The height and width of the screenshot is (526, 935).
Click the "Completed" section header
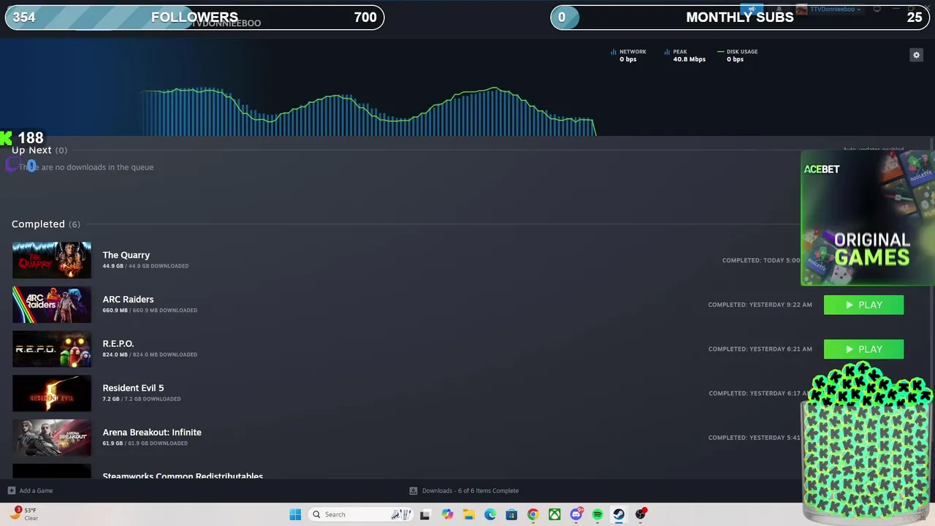[x=45, y=224]
